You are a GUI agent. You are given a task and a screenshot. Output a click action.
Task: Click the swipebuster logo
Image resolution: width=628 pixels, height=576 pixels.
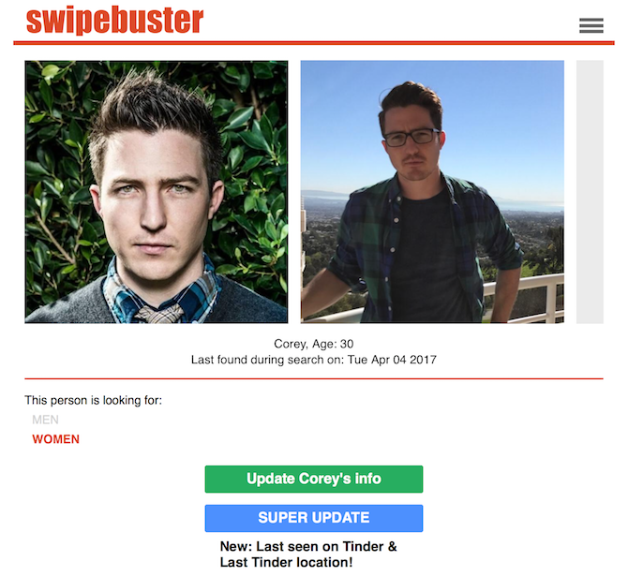click(x=115, y=20)
